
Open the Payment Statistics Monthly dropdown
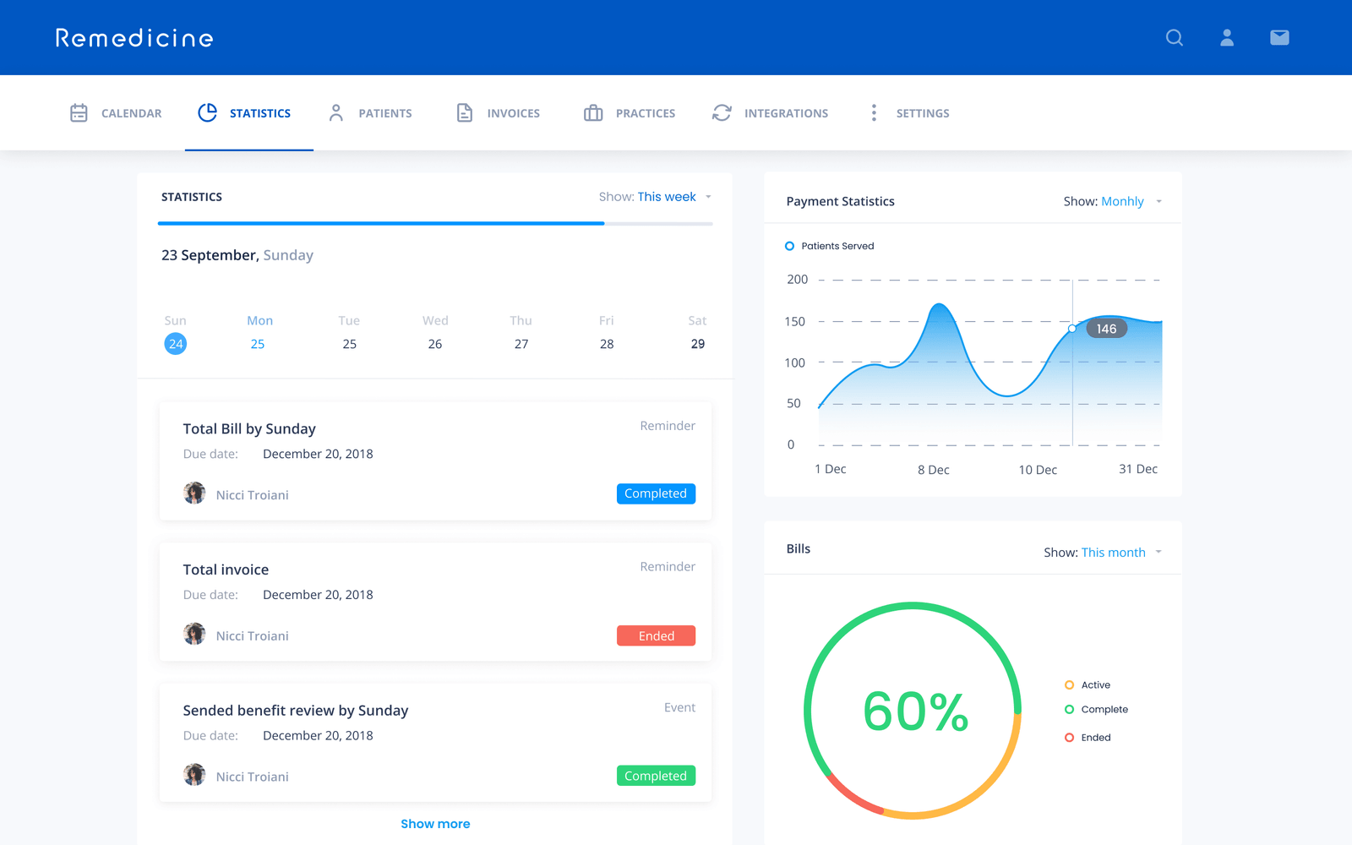[1113, 201]
